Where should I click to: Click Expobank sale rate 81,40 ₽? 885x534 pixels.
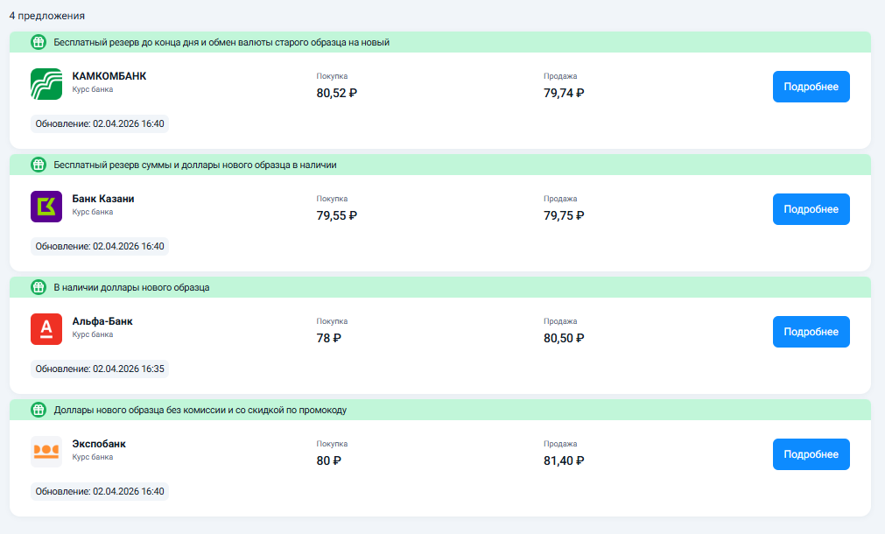point(564,460)
